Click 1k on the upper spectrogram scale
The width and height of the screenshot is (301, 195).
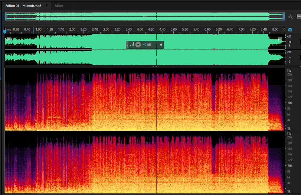coord(289,128)
